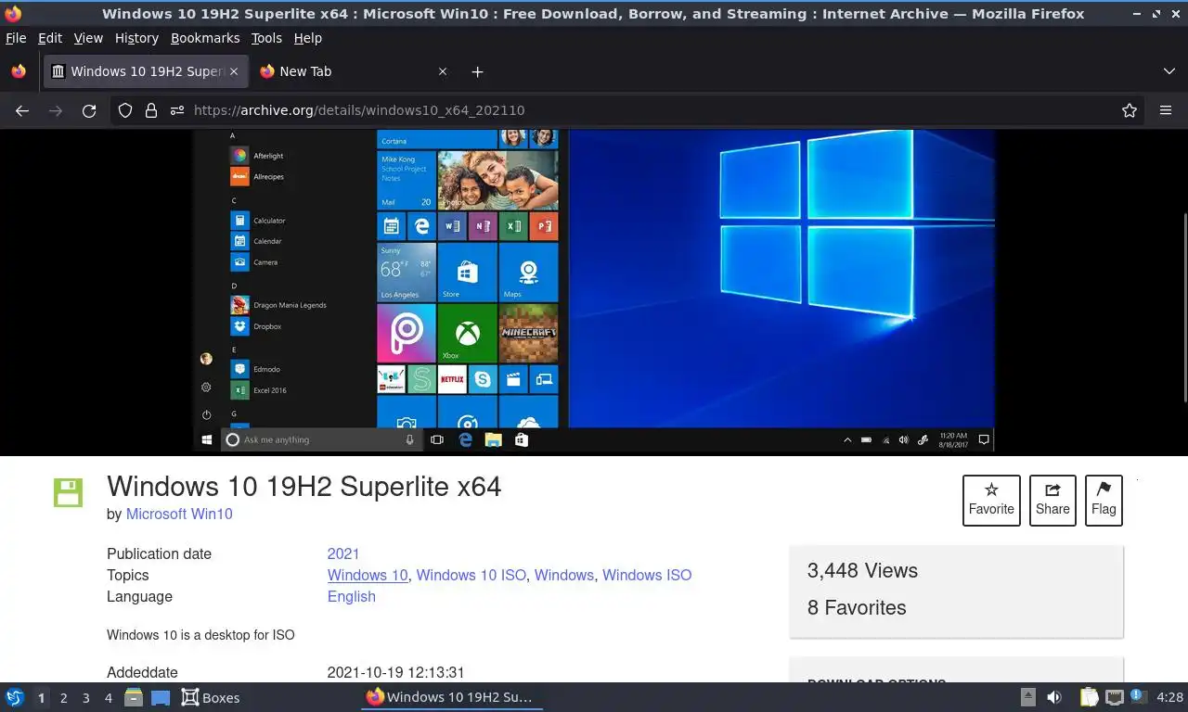The width and height of the screenshot is (1188, 712).
Task: Open the site permissions icon in address bar
Action: tap(177, 110)
